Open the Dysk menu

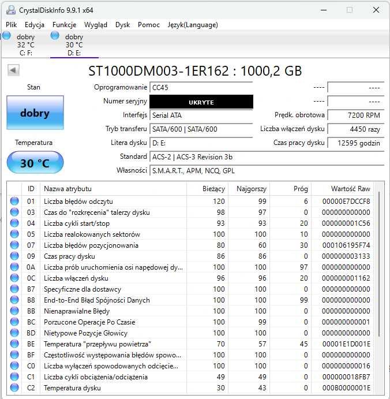click(x=122, y=25)
